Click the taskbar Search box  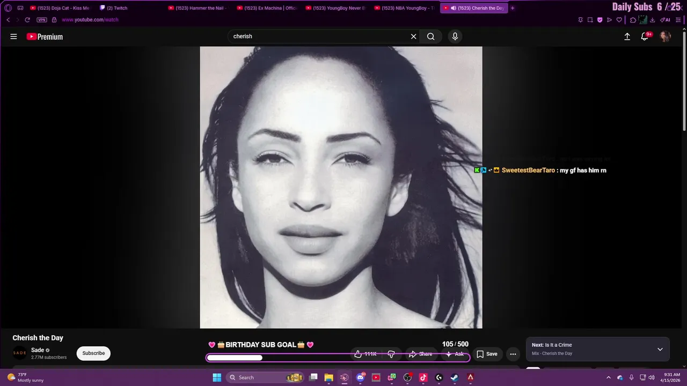(266, 377)
